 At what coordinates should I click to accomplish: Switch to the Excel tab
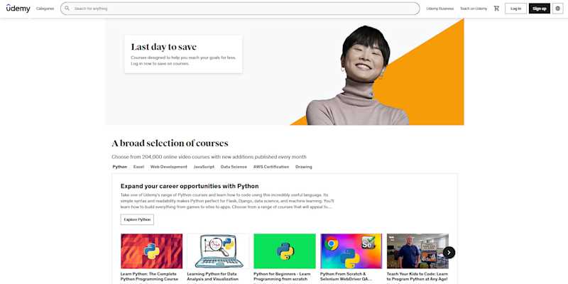[x=138, y=167]
